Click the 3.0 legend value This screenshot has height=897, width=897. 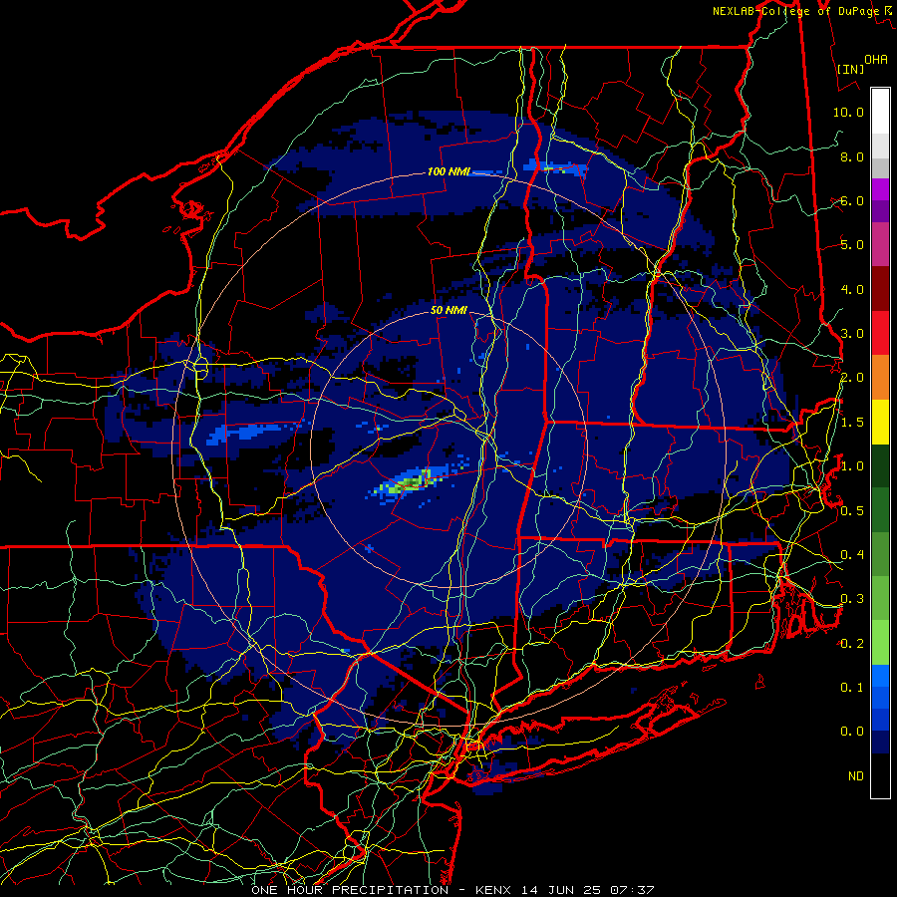[852, 334]
